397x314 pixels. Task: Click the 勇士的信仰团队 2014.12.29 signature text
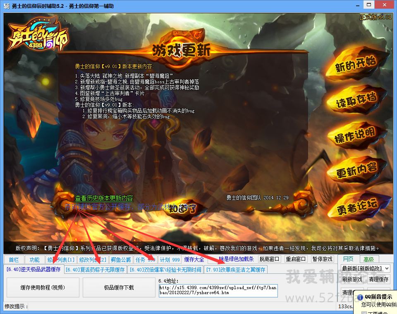(x=257, y=198)
